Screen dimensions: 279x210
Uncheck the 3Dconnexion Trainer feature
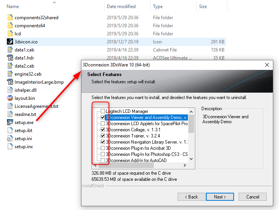[x=103, y=136]
